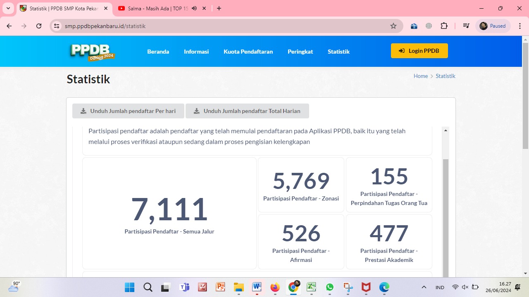Image resolution: width=529 pixels, height=297 pixels.
Task: Follow the Home breadcrumb link
Action: click(420, 76)
